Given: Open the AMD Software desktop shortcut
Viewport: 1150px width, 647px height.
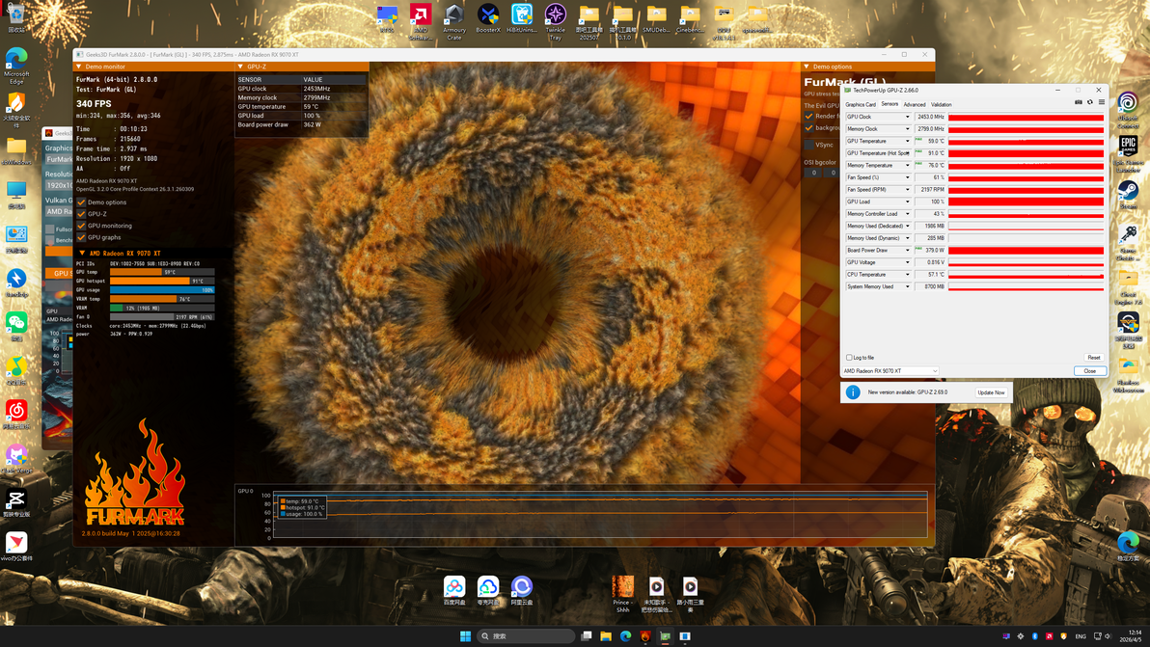Looking at the screenshot, I should (421, 22).
